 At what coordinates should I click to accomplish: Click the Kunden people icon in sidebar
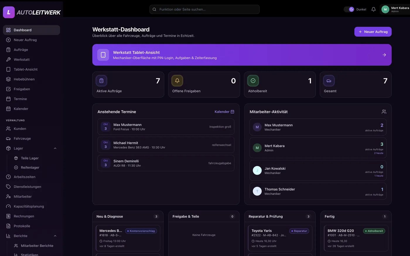tap(8, 129)
